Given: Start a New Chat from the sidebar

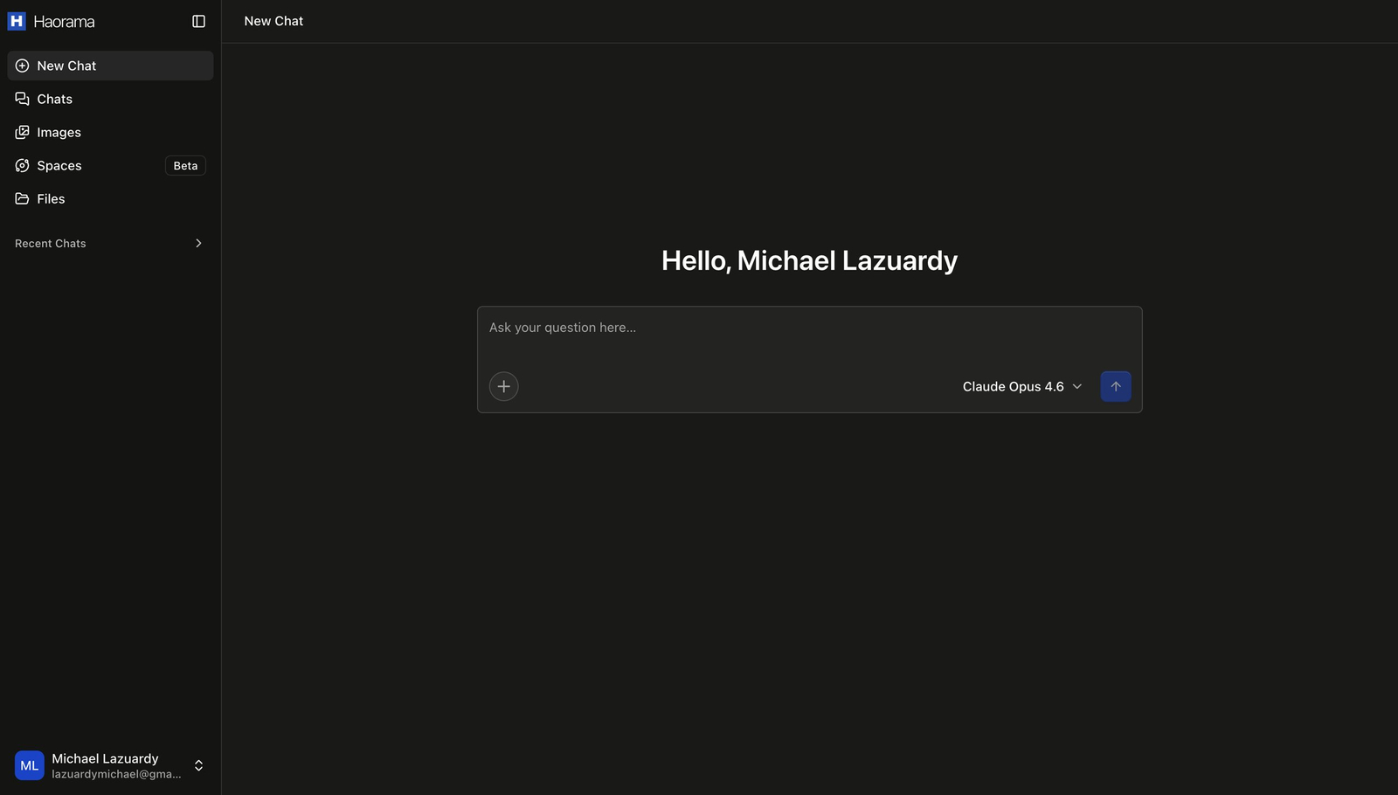Looking at the screenshot, I should click(66, 66).
